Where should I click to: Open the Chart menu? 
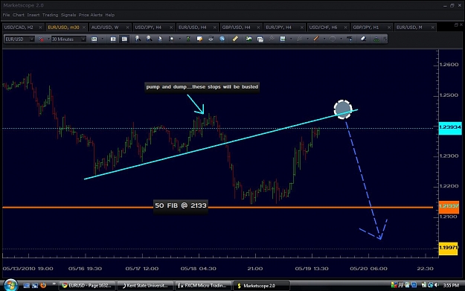19,15
